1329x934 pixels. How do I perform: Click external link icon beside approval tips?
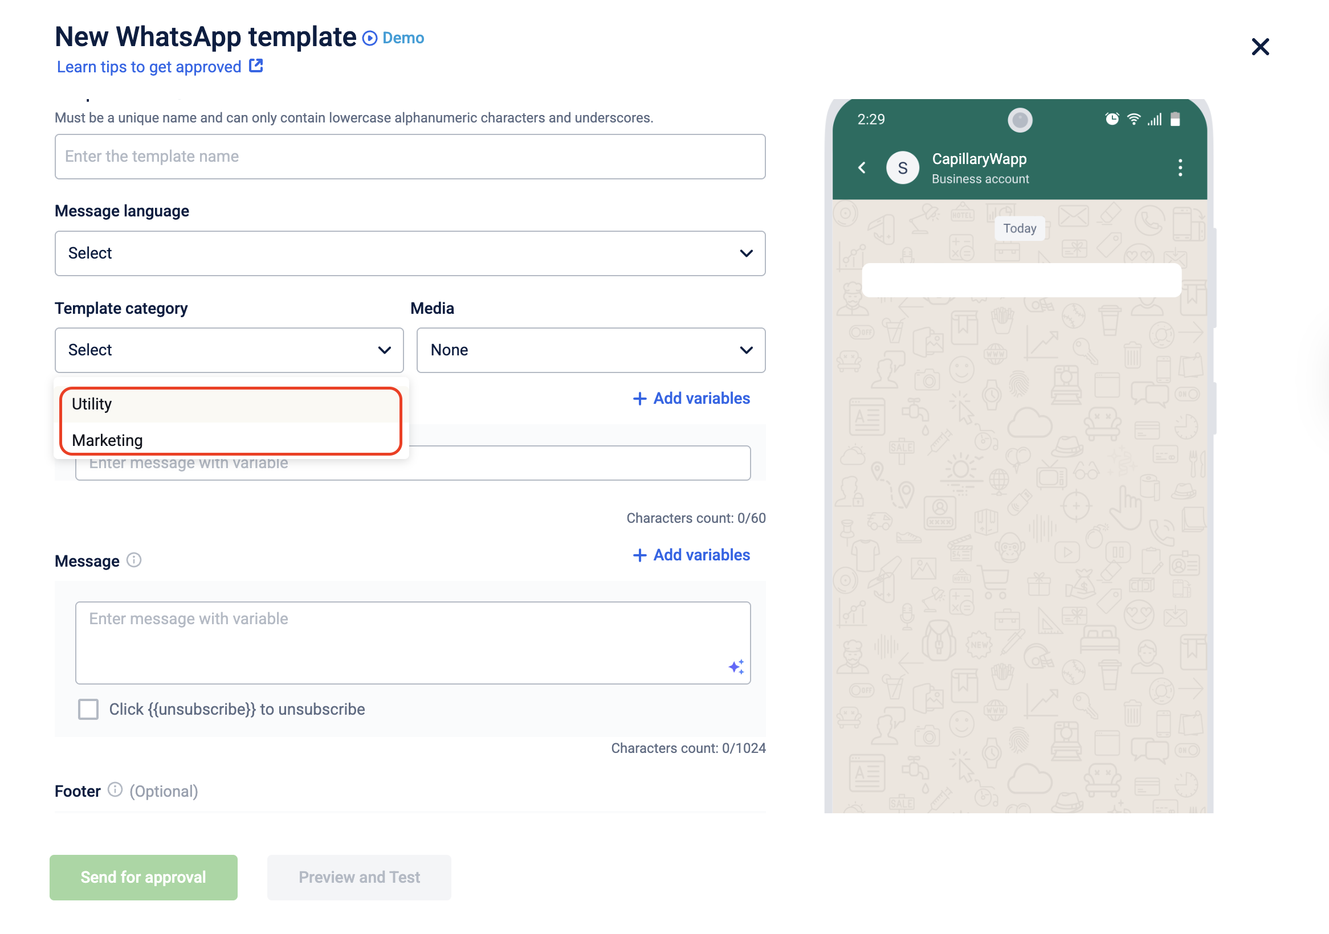point(256,66)
